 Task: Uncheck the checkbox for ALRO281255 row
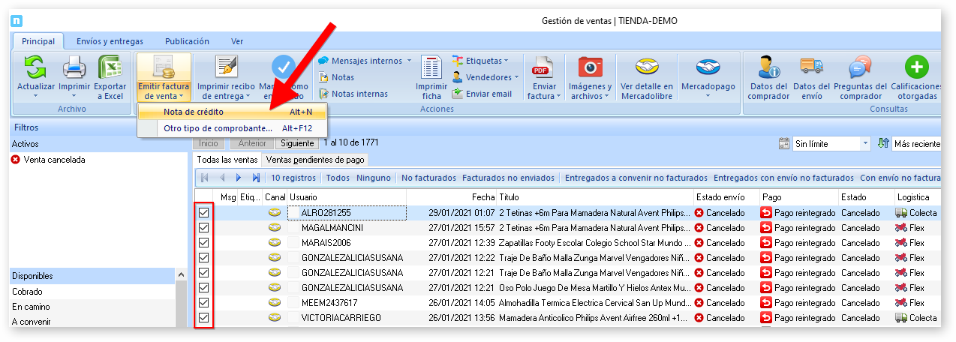pos(203,213)
